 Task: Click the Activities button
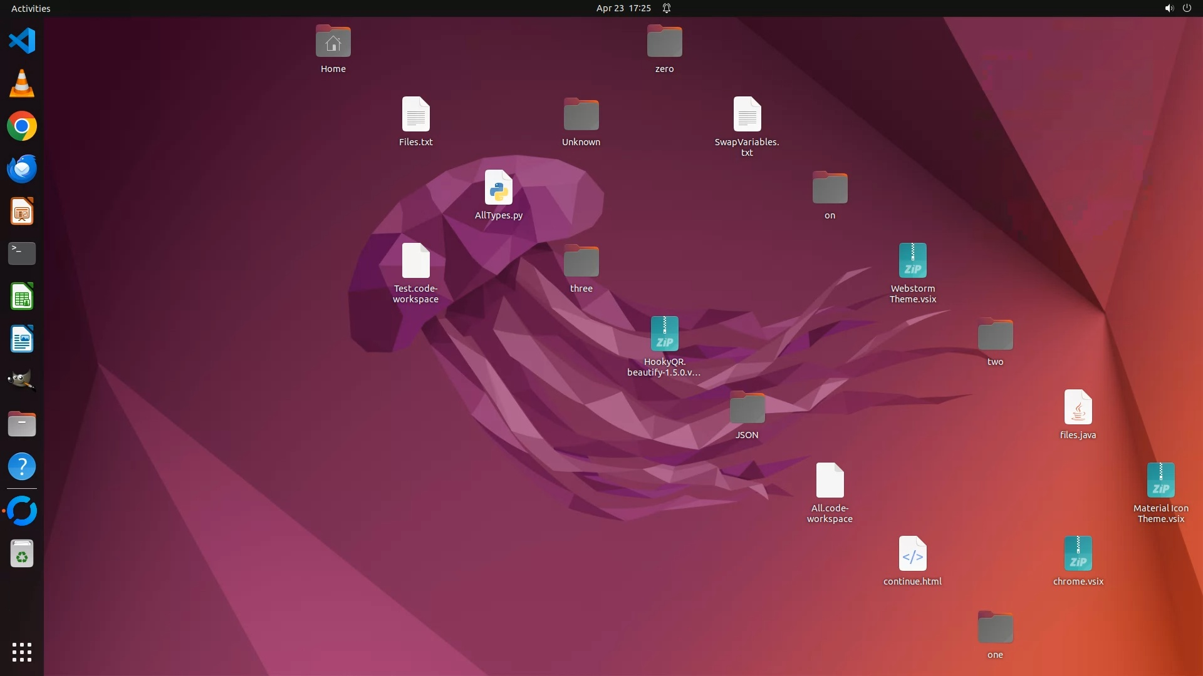pos(31,8)
